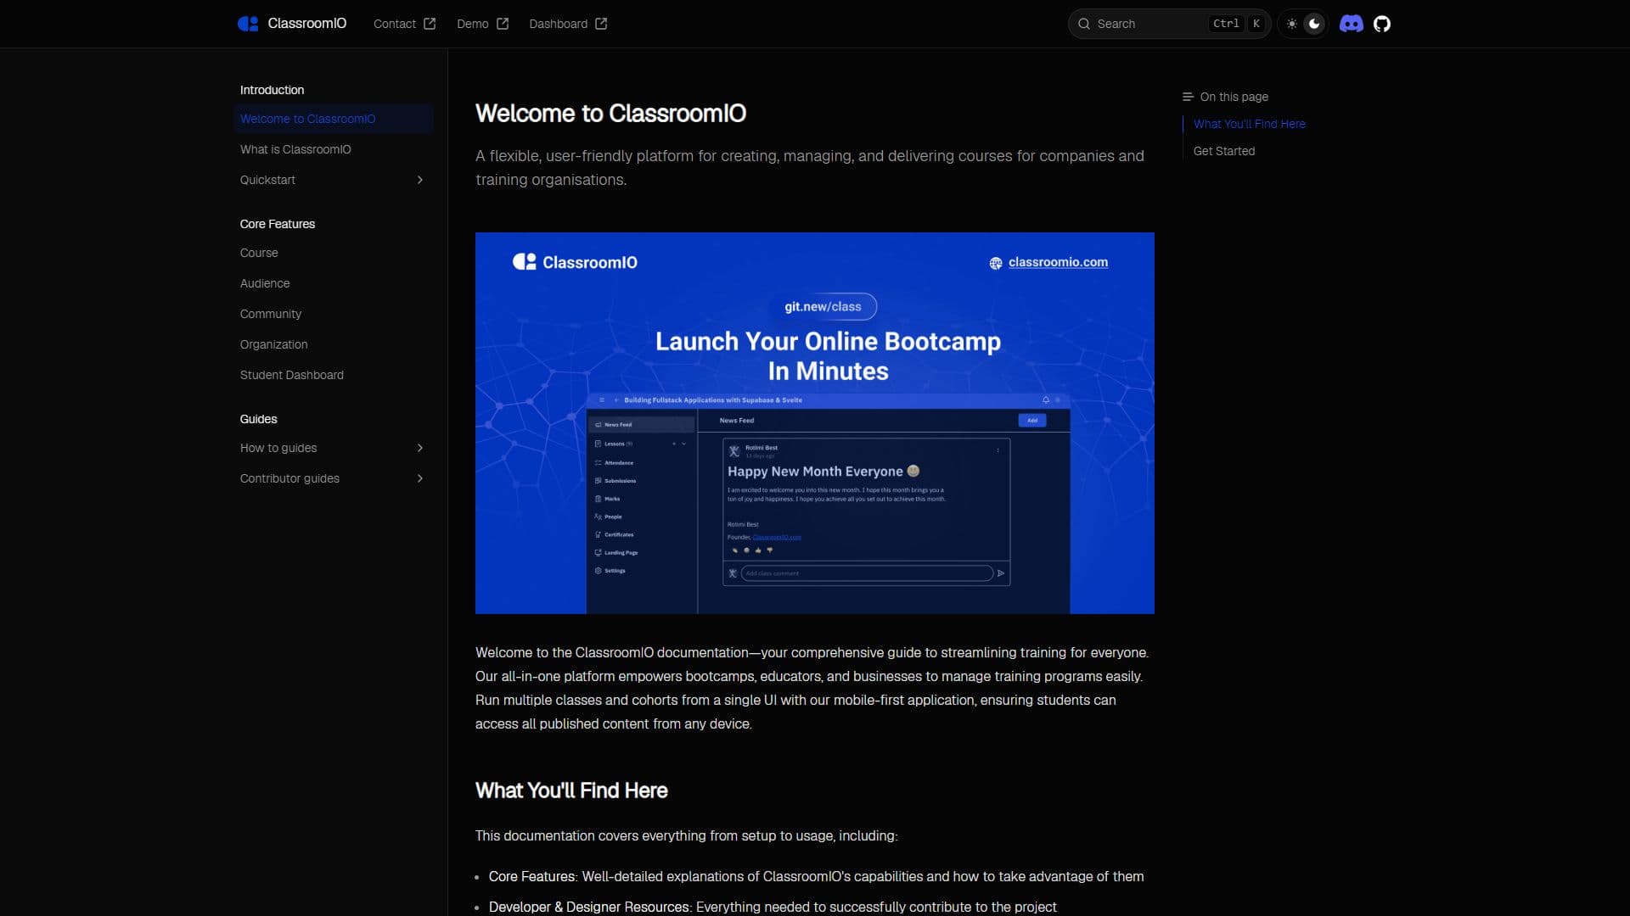Click the Guides sidebar section heading
Screen dimensions: 1630x916
(x=258, y=419)
